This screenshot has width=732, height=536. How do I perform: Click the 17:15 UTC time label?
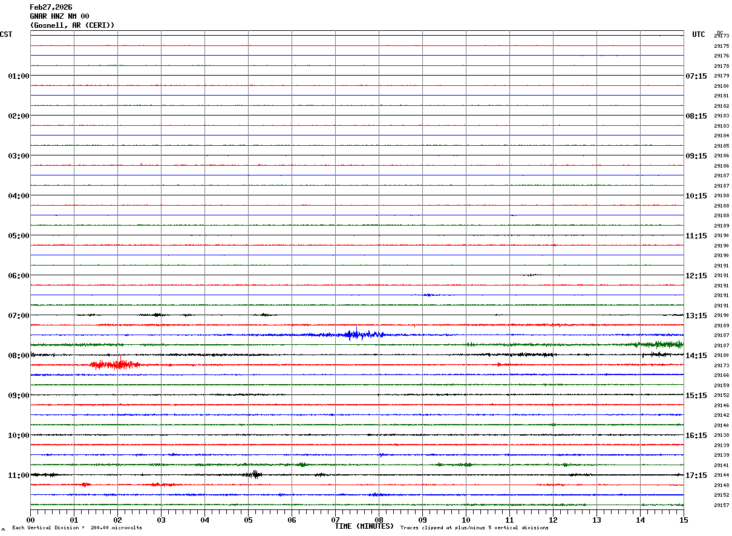pos(696,475)
